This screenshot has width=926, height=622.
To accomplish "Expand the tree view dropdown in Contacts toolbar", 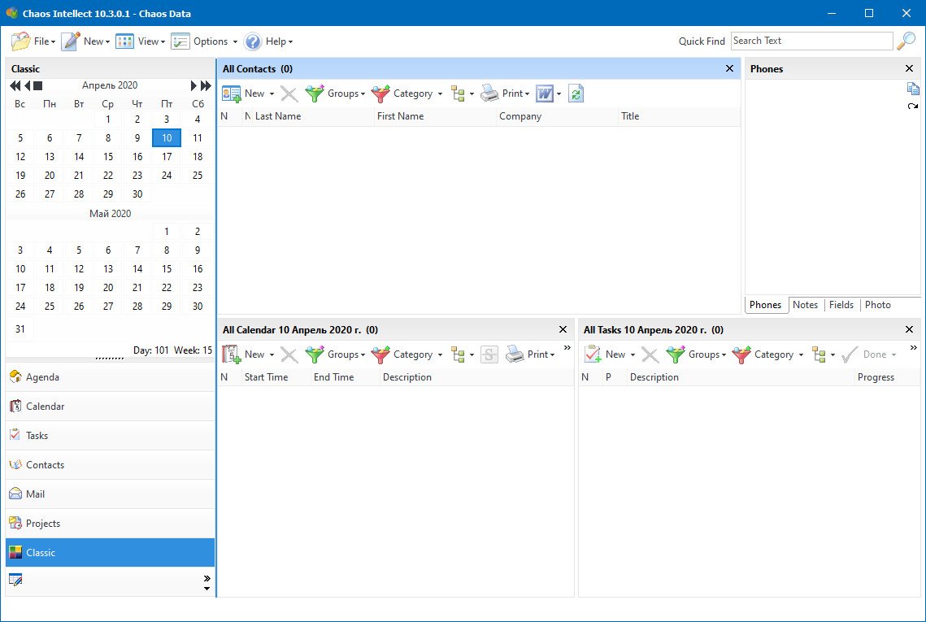I will (462, 94).
